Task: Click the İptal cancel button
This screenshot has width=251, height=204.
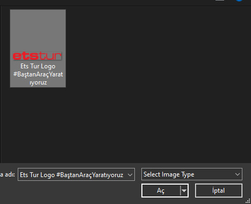Action: 219,191
